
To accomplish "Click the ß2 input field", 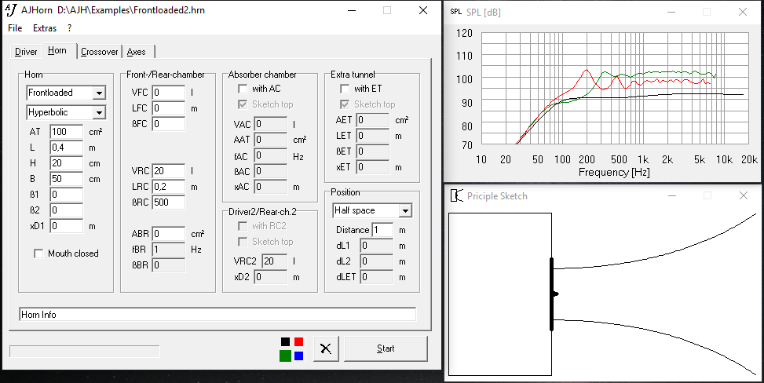I will pyautogui.click(x=66, y=210).
